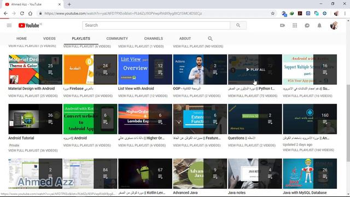Screen dimensions: 350x197
Task: Open a new browser tab
Action: click(x=69, y=4)
